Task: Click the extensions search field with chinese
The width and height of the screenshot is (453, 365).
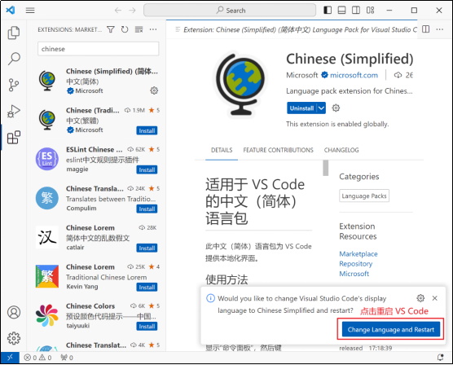Action: coord(99,49)
